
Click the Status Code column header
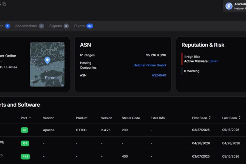[x=131, y=118]
